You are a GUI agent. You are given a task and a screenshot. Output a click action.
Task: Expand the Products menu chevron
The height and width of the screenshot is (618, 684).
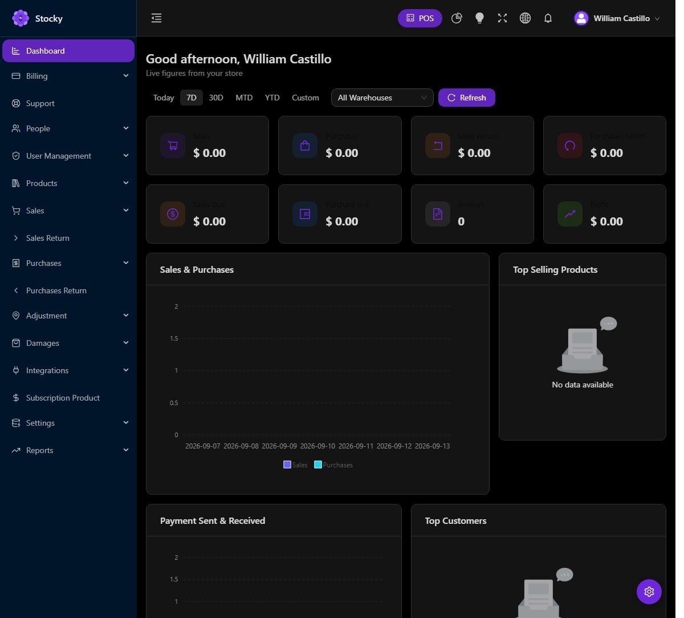pos(126,183)
